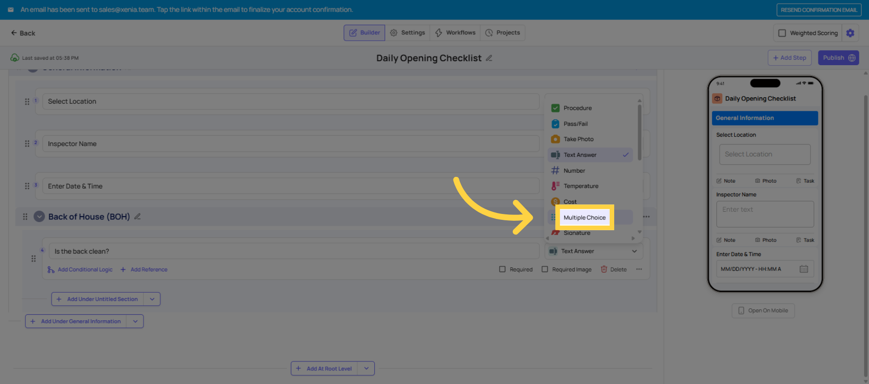The width and height of the screenshot is (869, 384).
Task: Pick the Number hash option
Action: click(x=574, y=171)
